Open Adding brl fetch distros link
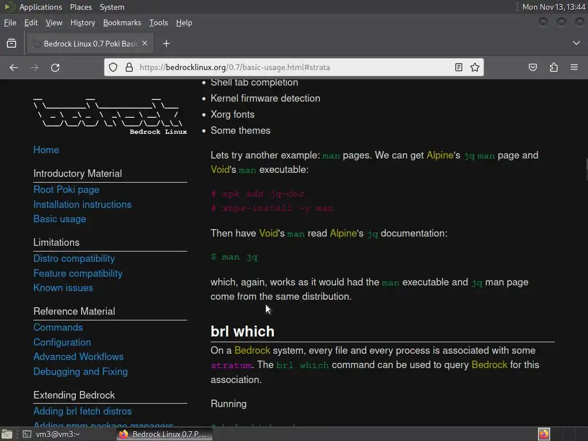This screenshot has width=588, height=441. point(83,411)
